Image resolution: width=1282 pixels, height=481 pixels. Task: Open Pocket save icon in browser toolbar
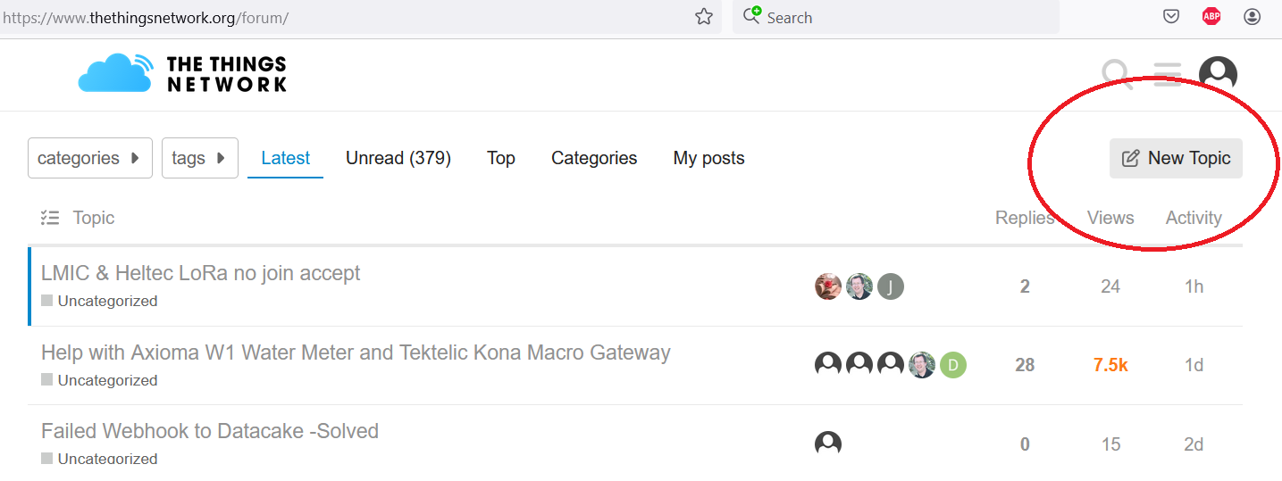(x=1171, y=16)
